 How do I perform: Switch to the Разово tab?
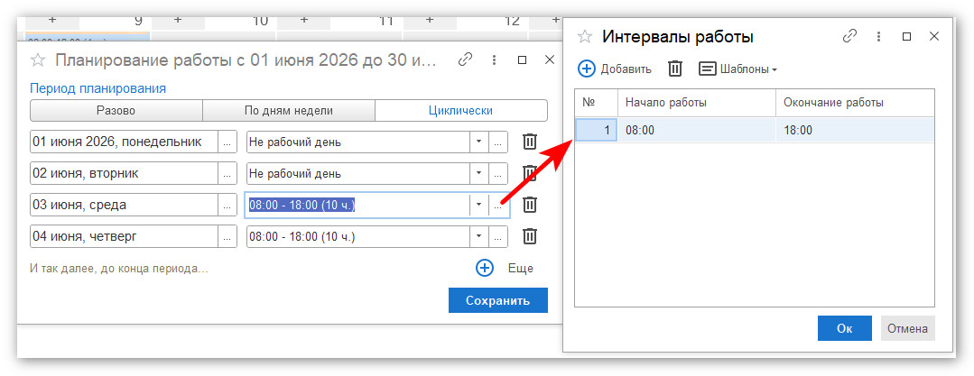pos(116,110)
